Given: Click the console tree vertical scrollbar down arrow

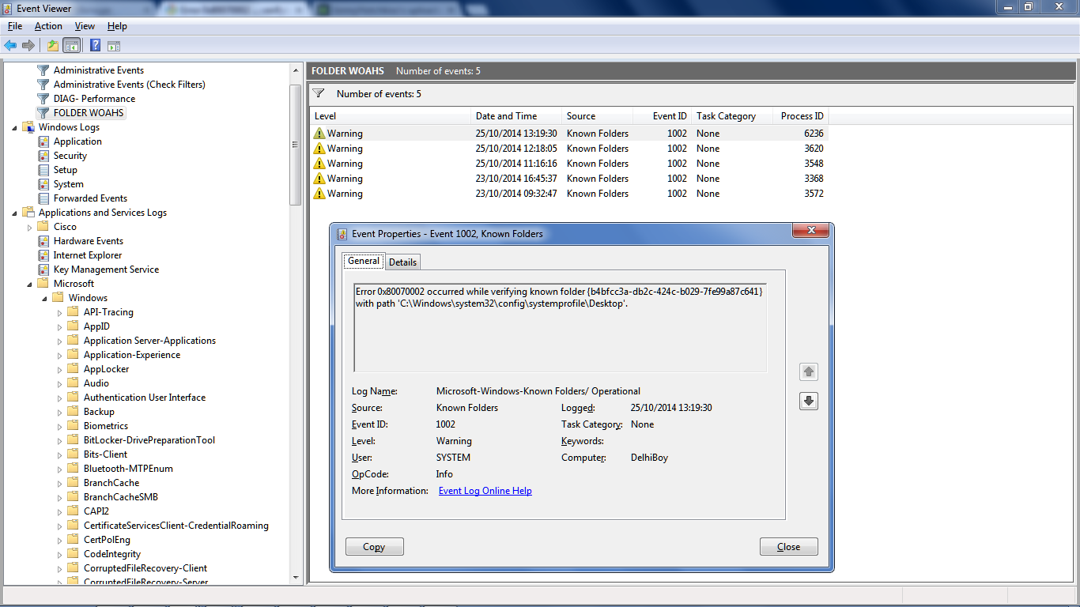Looking at the screenshot, I should pos(296,578).
